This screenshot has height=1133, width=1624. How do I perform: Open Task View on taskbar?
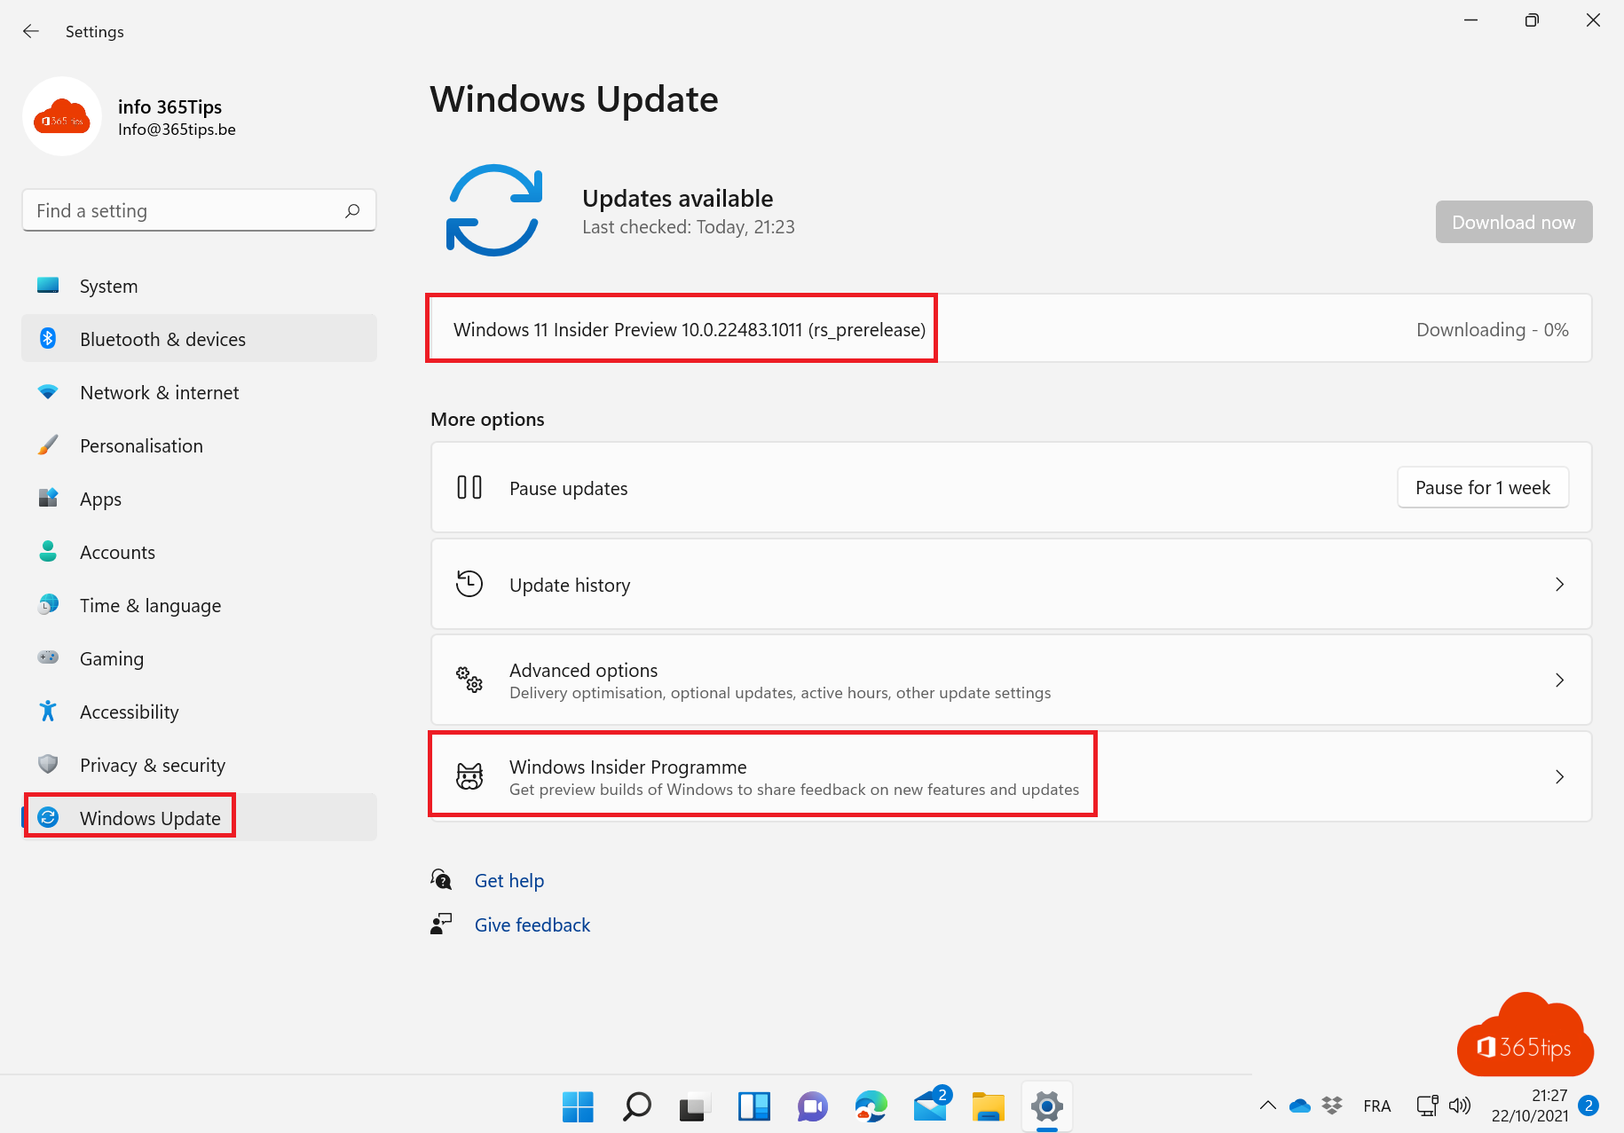[x=695, y=1106]
